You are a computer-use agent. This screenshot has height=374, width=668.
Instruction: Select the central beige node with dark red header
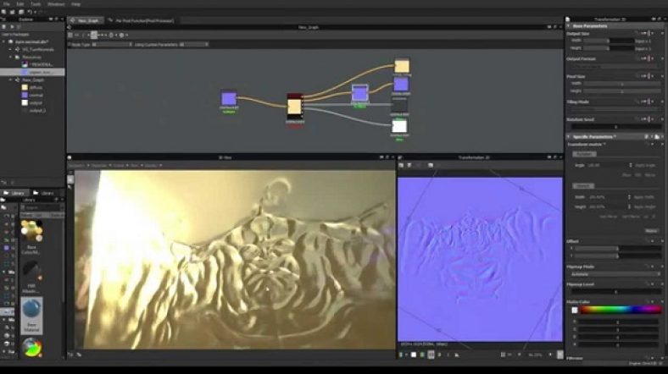point(294,106)
